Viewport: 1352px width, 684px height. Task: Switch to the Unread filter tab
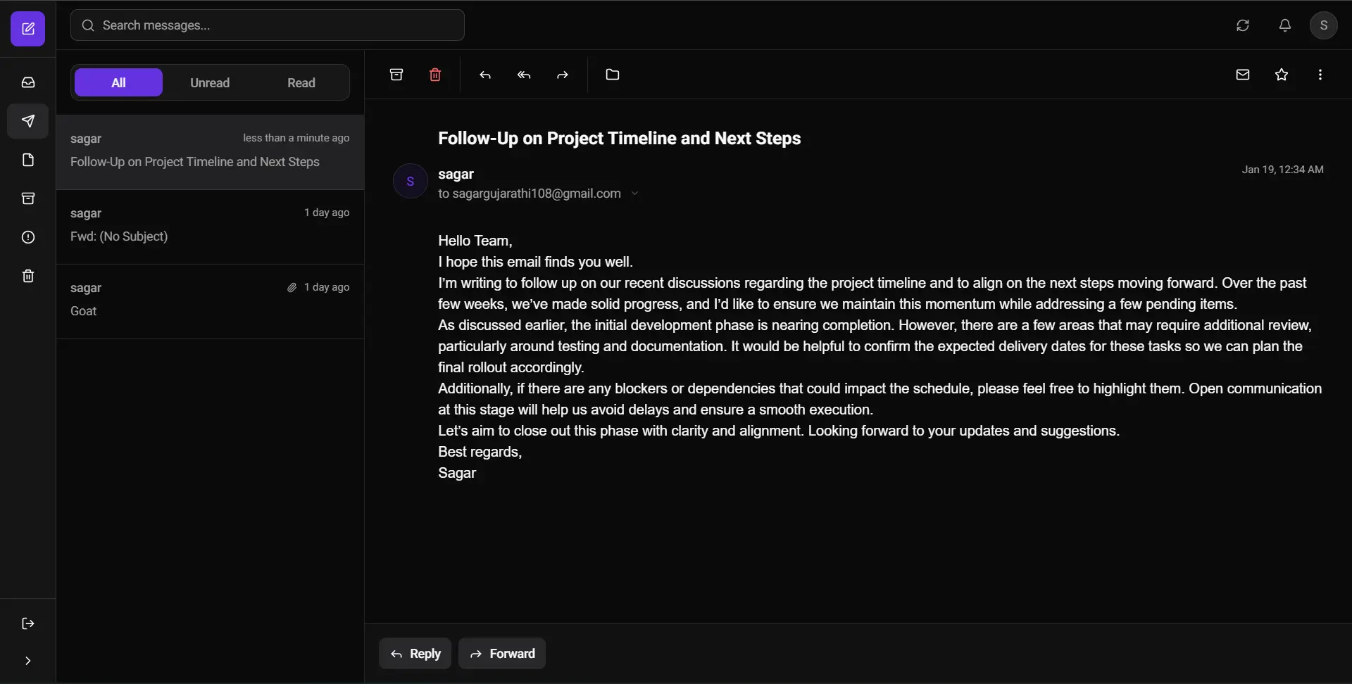pyautogui.click(x=210, y=83)
